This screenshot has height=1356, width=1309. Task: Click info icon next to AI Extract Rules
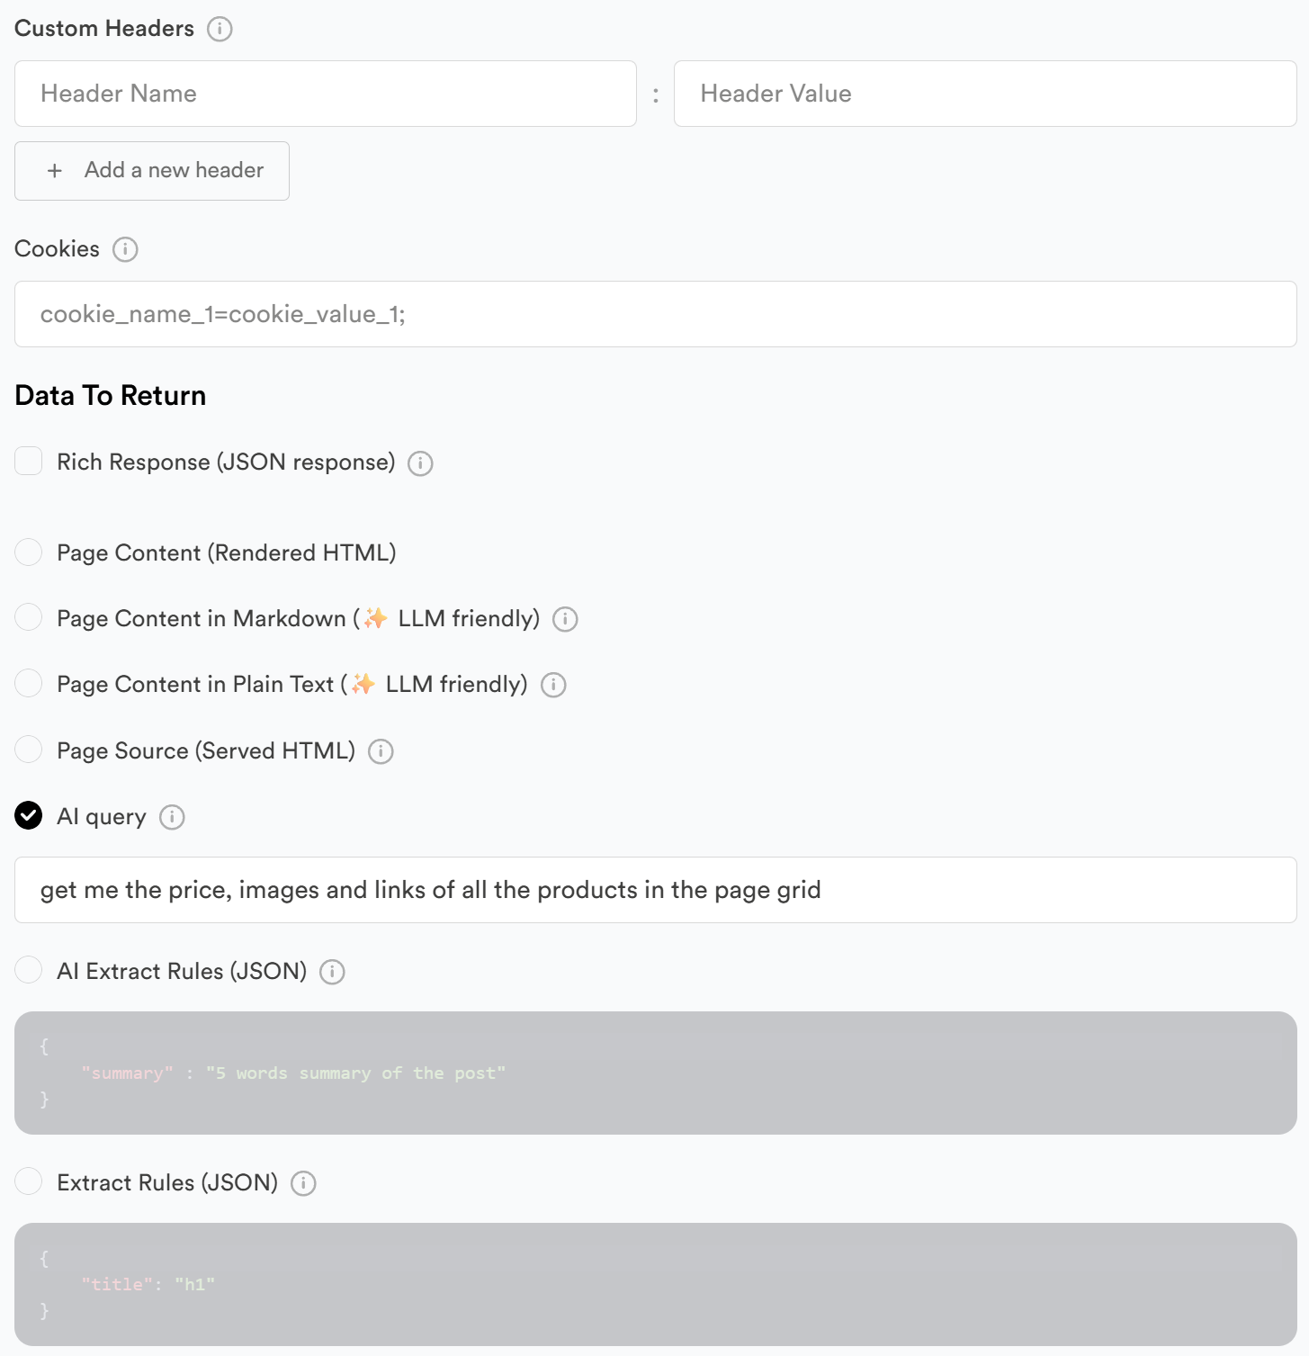[332, 972]
